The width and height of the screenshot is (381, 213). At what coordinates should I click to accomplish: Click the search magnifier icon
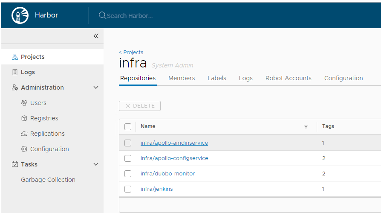pyautogui.click(x=102, y=15)
